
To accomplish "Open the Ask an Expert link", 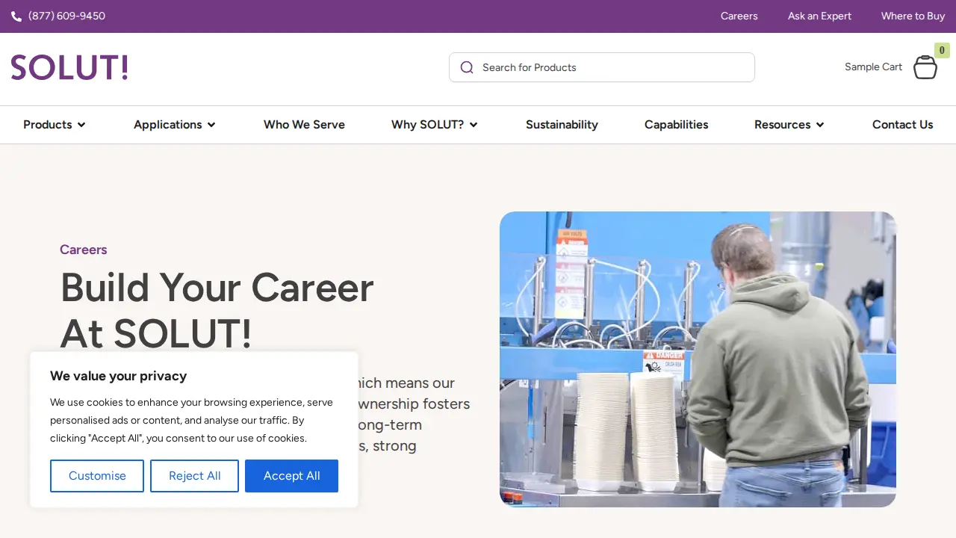I will 819,16.
